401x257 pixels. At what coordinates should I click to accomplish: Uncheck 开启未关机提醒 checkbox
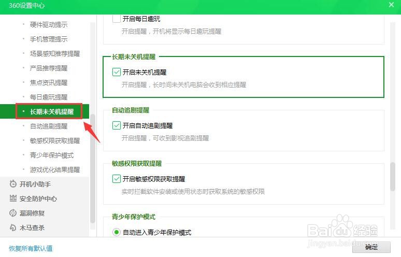click(x=117, y=72)
